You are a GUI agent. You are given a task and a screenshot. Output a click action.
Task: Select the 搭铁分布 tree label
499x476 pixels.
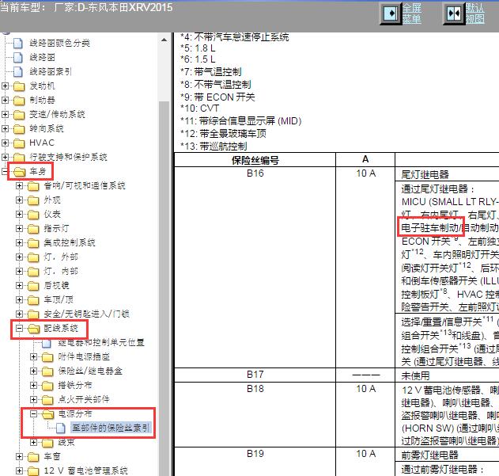pyautogui.click(x=75, y=385)
